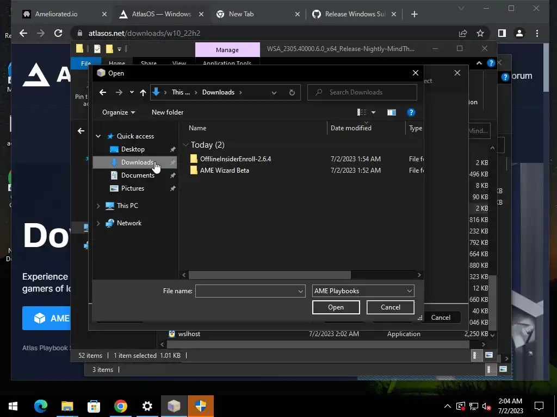Expand the Network node
This screenshot has height=417, width=557.
click(x=98, y=223)
